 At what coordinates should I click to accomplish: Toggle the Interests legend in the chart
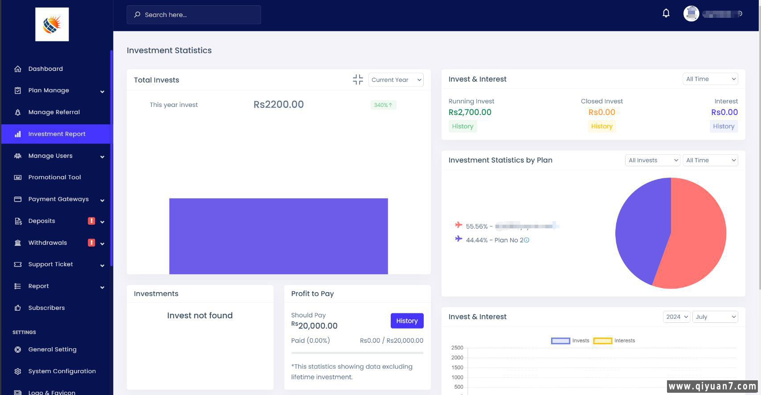click(614, 341)
